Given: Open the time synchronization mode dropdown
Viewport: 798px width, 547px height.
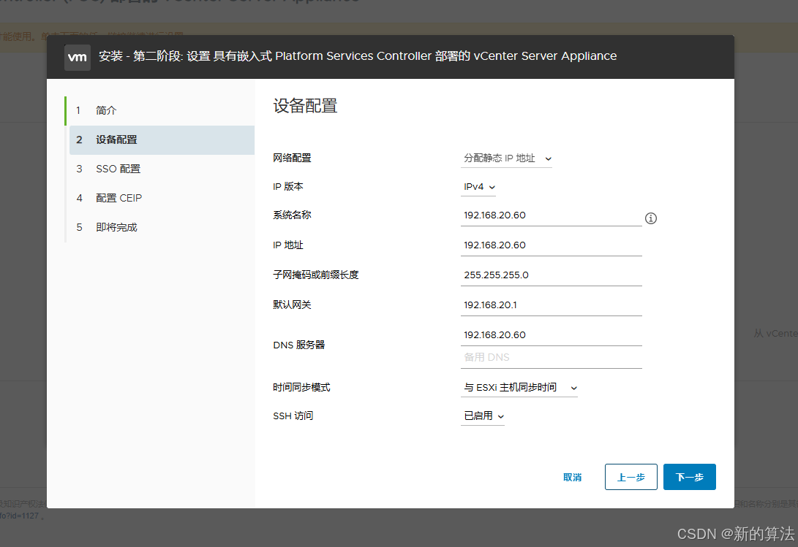Looking at the screenshot, I should coord(519,388).
